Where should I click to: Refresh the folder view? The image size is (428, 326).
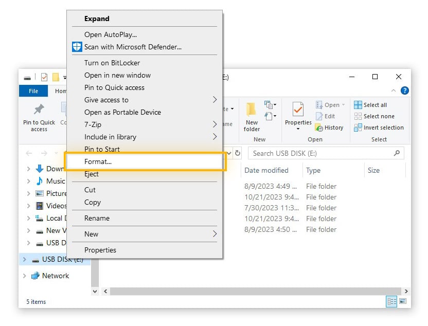[x=237, y=153]
